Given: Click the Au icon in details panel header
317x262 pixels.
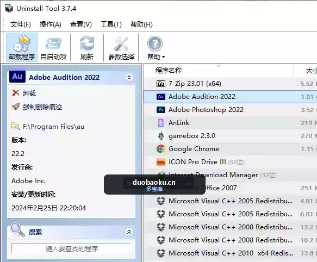Looking at the screenshot, I should tap(17, 77).
